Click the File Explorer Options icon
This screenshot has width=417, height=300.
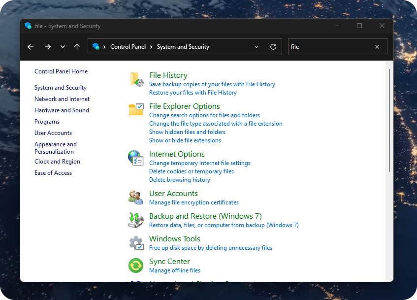(x=136, y=109)
